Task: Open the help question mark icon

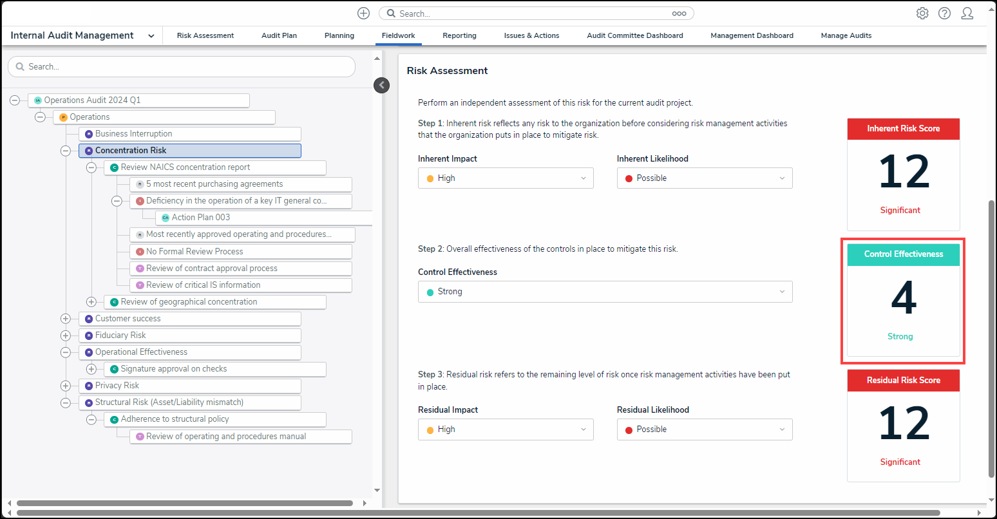Action: click(944, 14)
